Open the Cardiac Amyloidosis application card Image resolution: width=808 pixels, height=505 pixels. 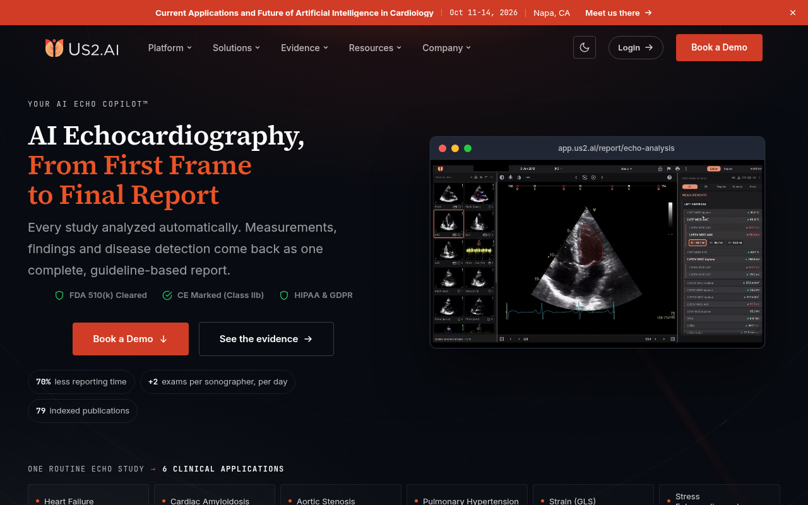215,495
